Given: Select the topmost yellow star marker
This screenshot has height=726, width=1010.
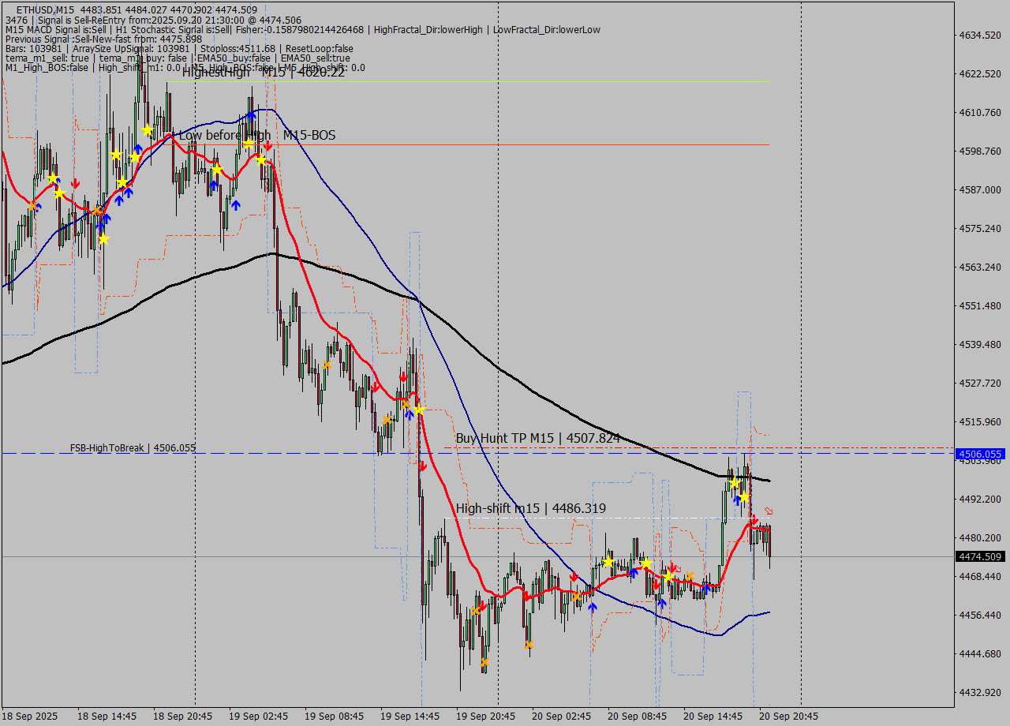Looking at the screenshot, I should click(147, 129).
